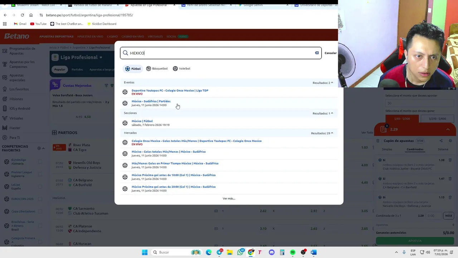
Task: Open Casino in top navigation
Action: tap(112, 37)
